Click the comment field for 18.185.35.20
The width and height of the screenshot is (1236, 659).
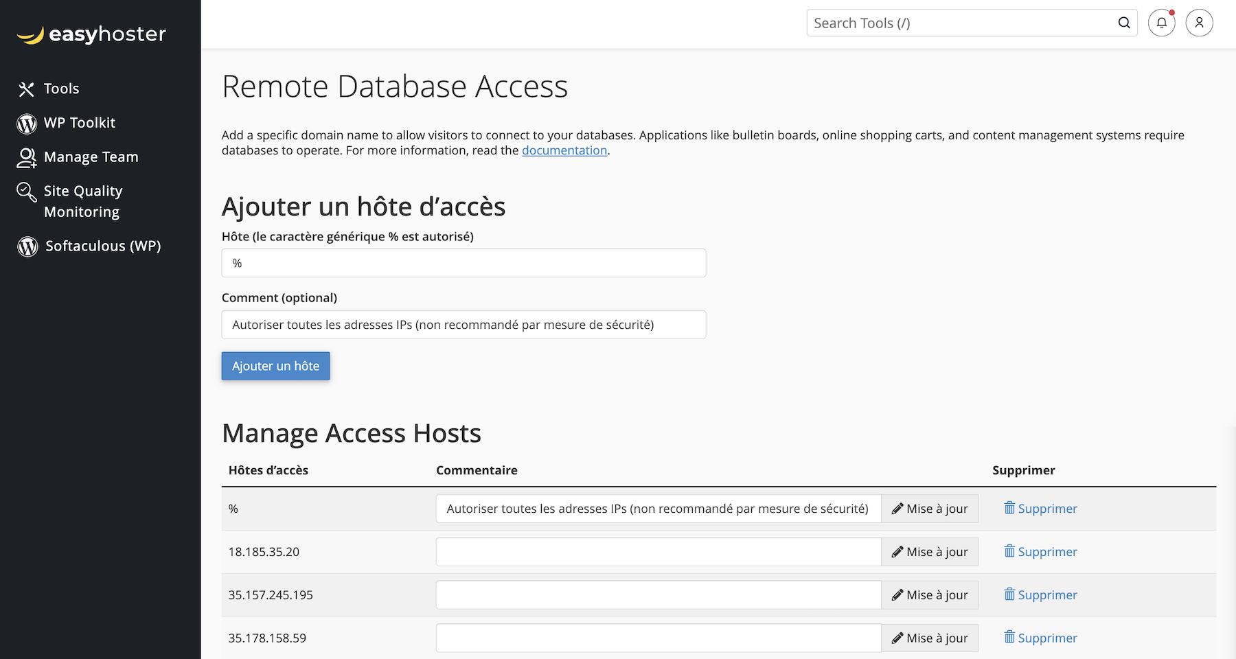(658, 552)
